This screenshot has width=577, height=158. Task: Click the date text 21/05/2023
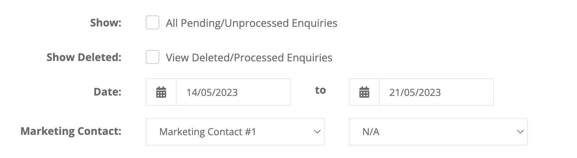click(415, 92)
